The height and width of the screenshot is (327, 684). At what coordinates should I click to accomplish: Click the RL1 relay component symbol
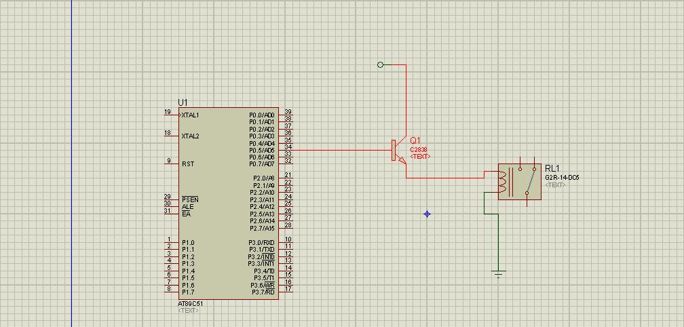tap(519, 182)
